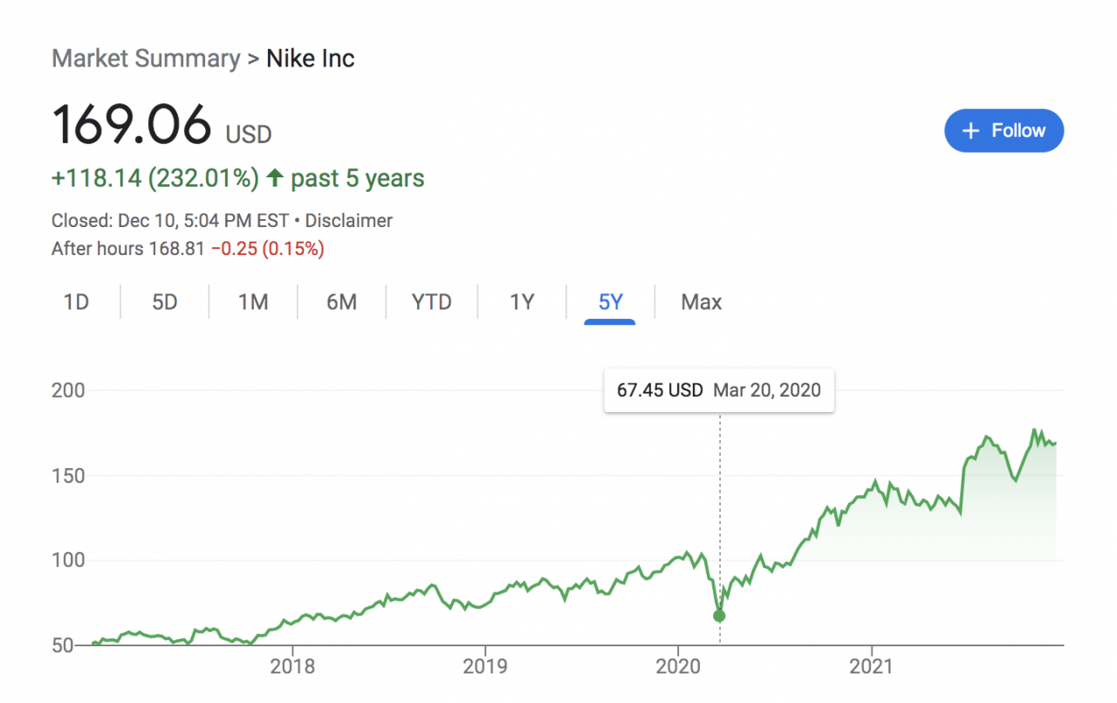Click the 67.45 USD tooltip box

(719, 390)
